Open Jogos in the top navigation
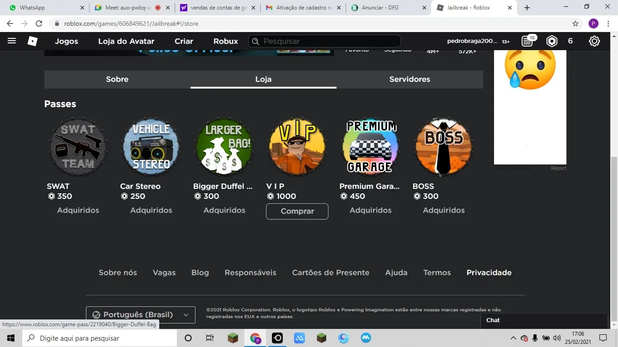618x347 pixels. [x=67, y=41]
